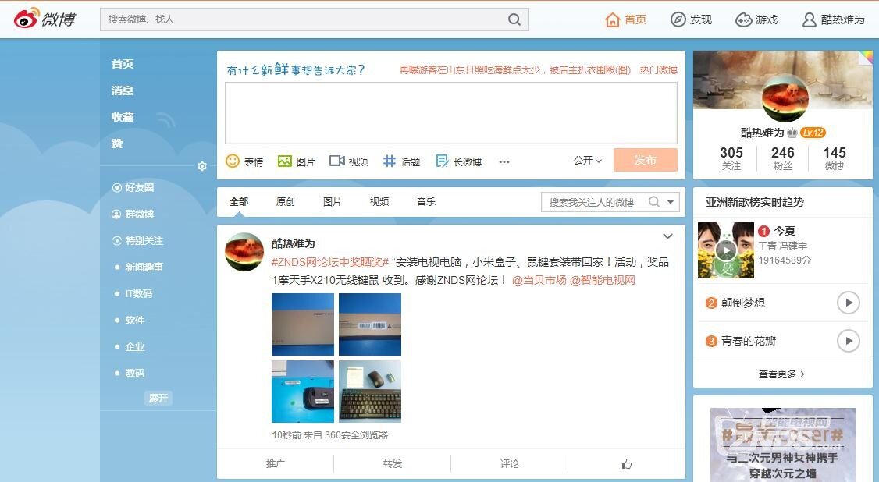View the 246 粉丝 followers count
The image size is (879, 482).
click(x=782, y=158)
